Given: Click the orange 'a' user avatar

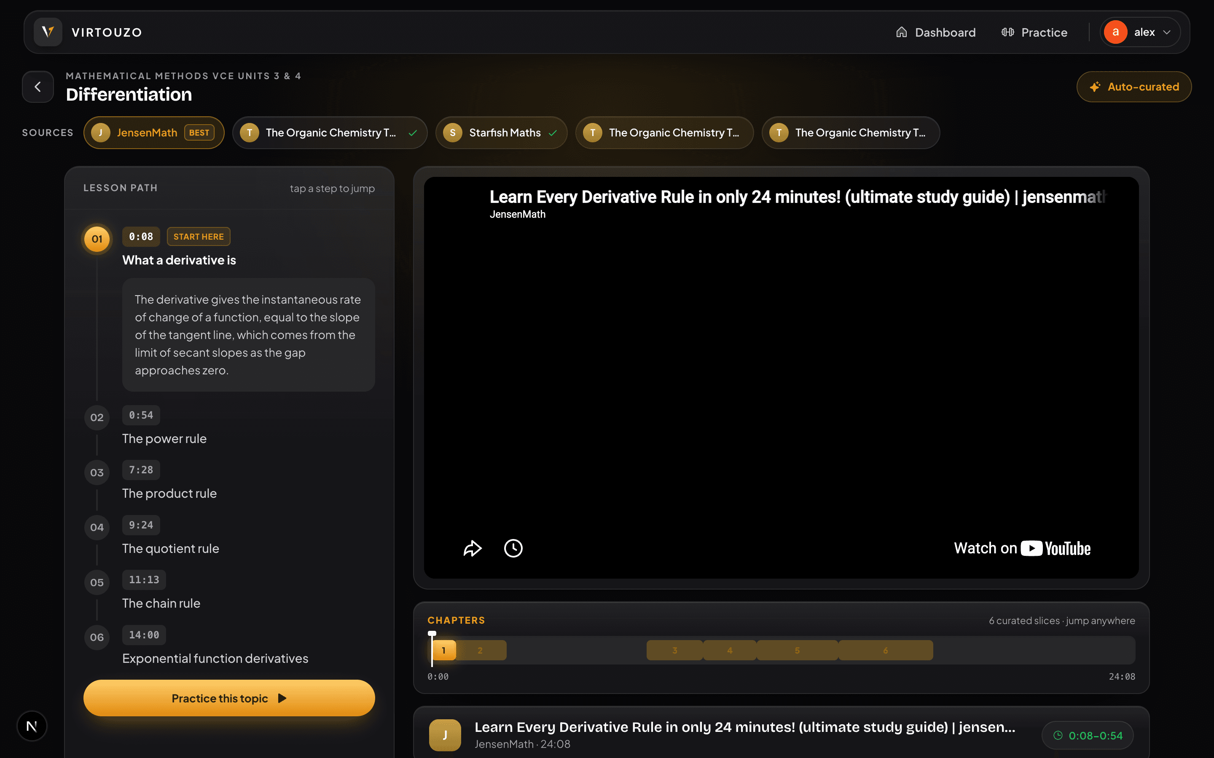Looking at the screenshot, I should tap(1116, 32).
